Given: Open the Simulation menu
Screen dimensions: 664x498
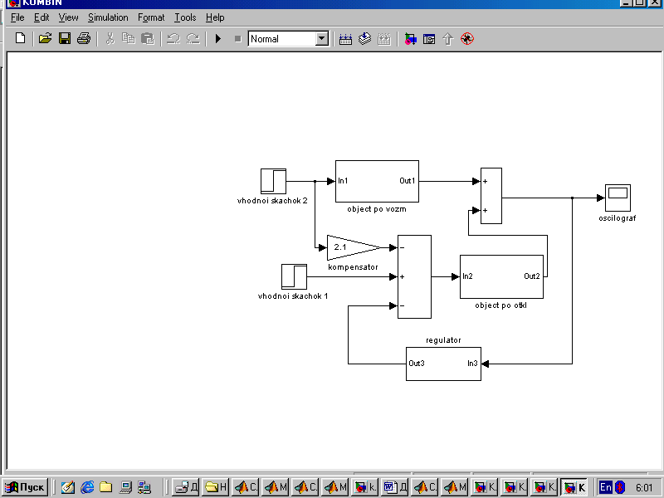Looking at the screenshot, I should [108, 17].
